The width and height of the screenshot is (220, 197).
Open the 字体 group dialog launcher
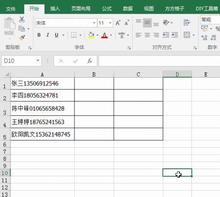tap(129, 48)
